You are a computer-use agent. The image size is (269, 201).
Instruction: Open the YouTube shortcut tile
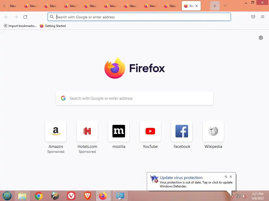(150, 131)
